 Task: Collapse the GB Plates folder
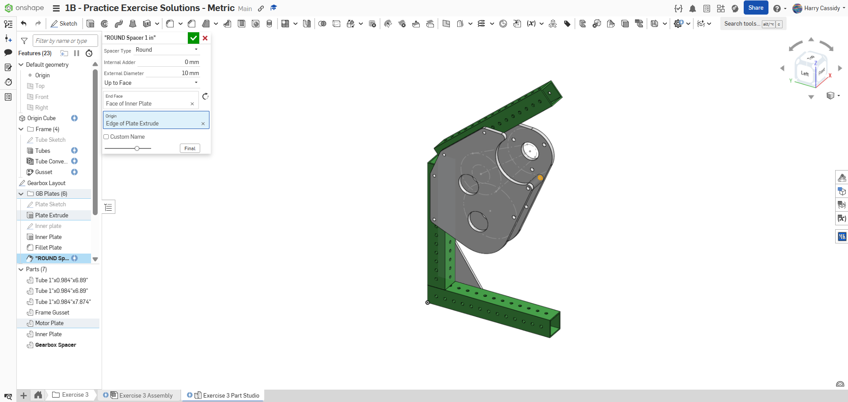21,193
